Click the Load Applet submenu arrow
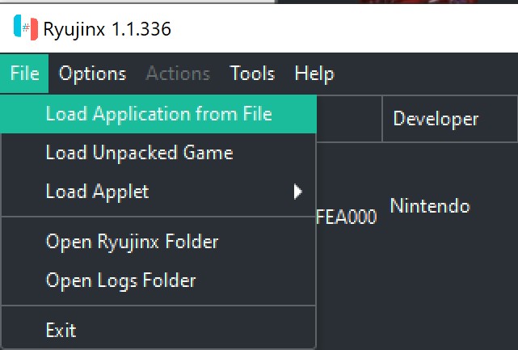The height and width of the screenshot is (350, 518). pyautogui.click(x=298, y=192)
